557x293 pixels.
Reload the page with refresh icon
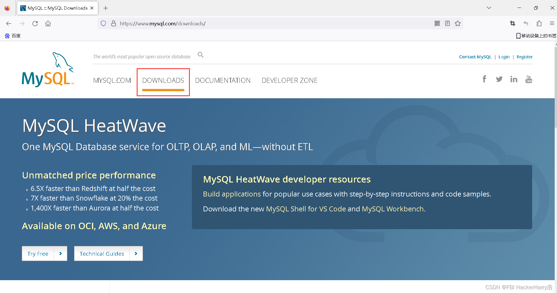tap(35, 24)
